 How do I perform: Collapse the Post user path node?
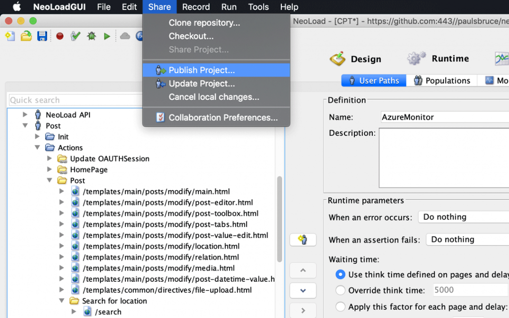25,126
